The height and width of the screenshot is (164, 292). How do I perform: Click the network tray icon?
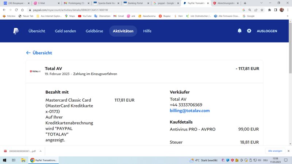point(255,160)
